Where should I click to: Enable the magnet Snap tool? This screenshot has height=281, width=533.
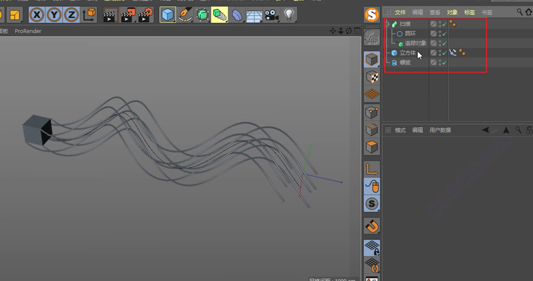pos(372,226)
